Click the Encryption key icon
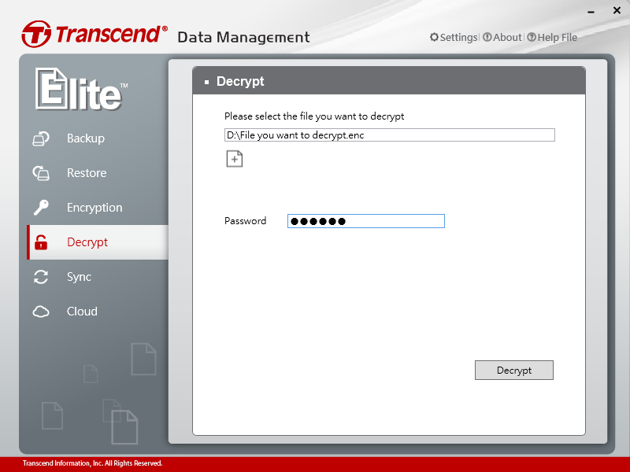This screenshot has width=630, height=472. [x=41, y=208]
